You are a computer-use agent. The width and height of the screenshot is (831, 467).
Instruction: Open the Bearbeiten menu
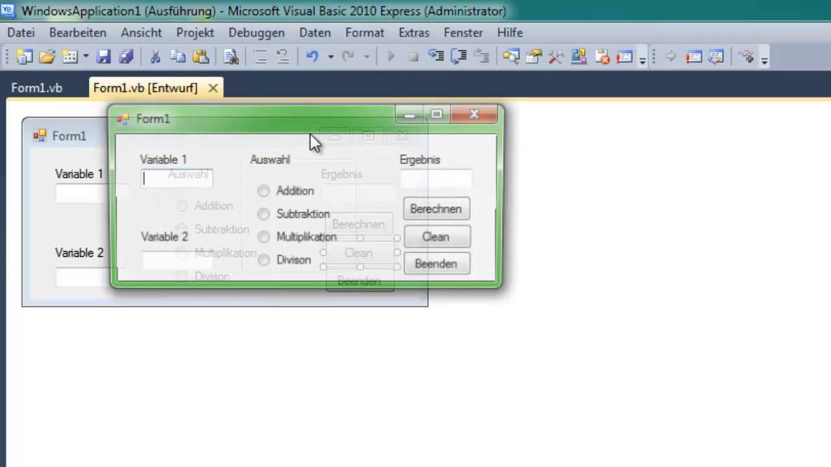coord(77,32)
